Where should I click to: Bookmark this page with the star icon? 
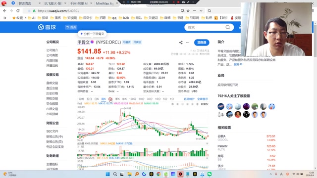point(188,11)
